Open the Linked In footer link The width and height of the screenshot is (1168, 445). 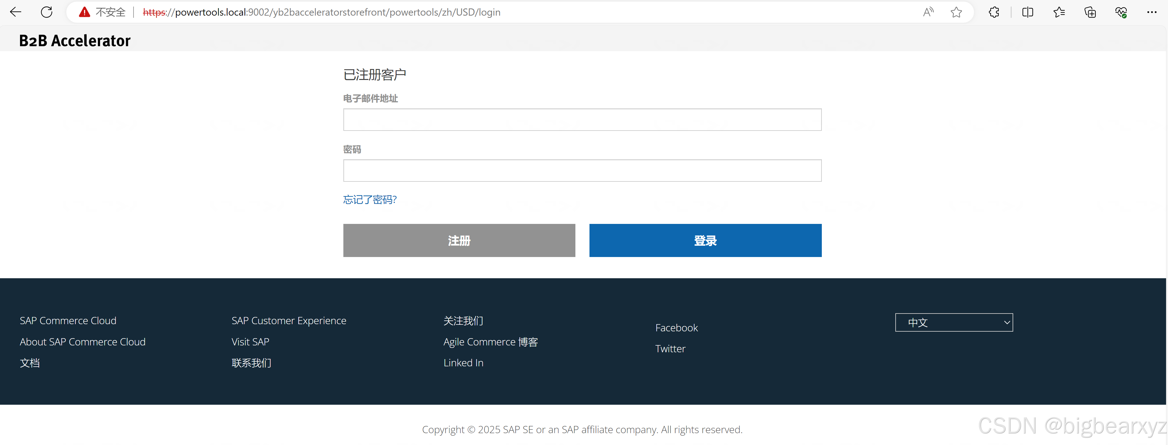click(463, 363)
